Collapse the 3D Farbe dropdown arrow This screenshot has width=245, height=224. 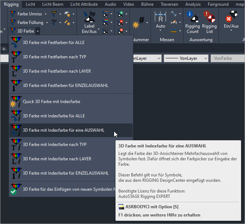(x=38, y=31)
